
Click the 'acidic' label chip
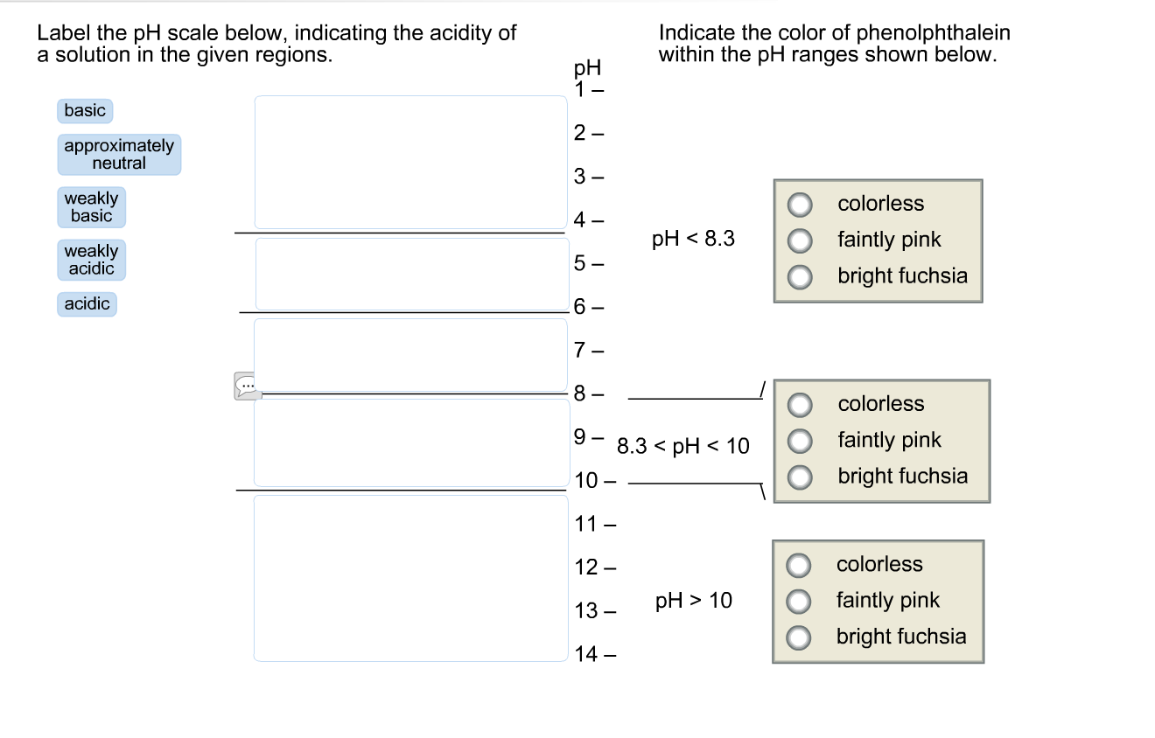tap(87, 304)
